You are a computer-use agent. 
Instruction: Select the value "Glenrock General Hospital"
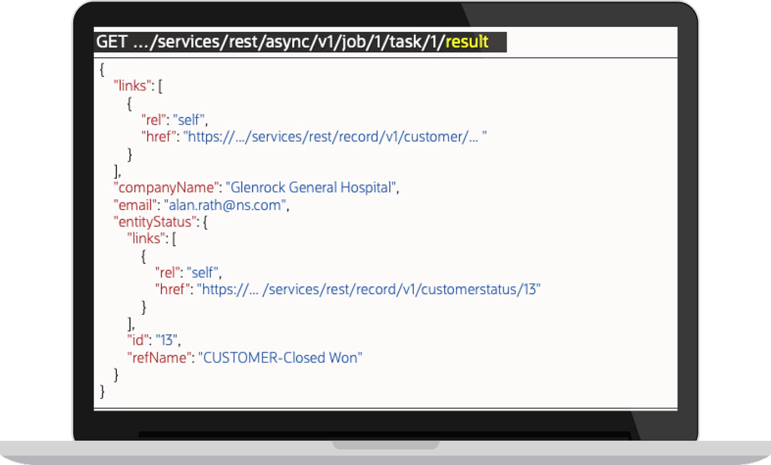(314, 187)
